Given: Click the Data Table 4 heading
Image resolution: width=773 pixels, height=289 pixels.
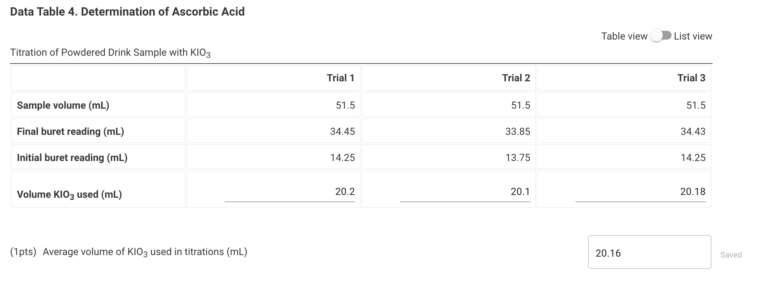Looking at the screenshot, I should [127, 11].
